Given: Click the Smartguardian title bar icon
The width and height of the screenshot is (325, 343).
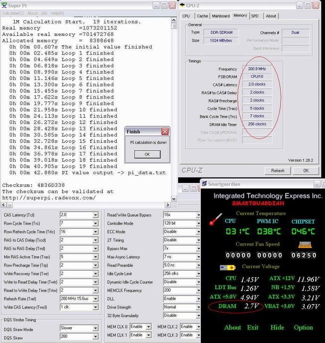Looking at the screenshot, I should 205,183.
